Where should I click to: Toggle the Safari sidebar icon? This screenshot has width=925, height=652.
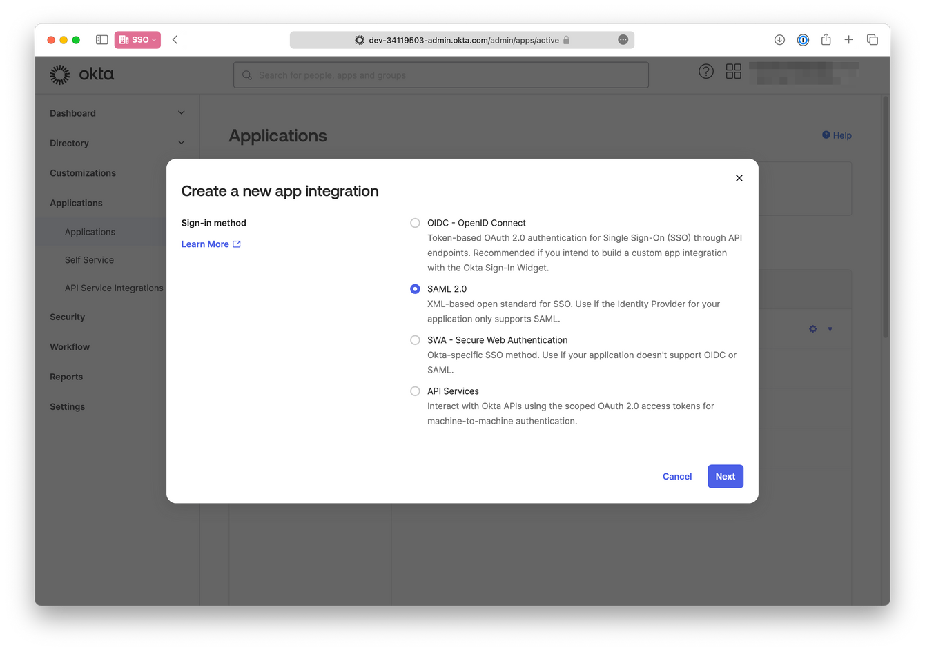pyautogui.click(x=101, y=40)
